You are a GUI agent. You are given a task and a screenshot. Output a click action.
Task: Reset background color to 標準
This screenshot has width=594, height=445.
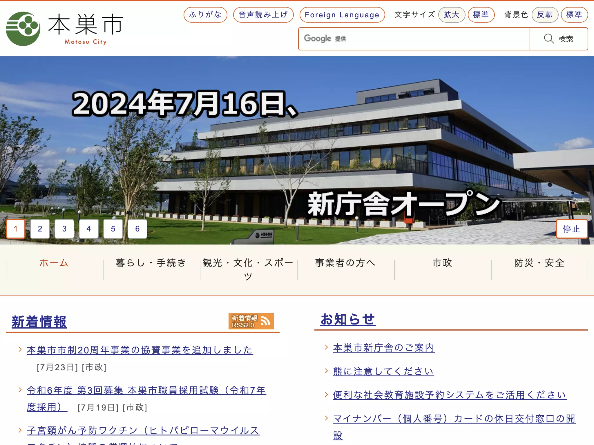pyautogui.click(x=575, y=15)
